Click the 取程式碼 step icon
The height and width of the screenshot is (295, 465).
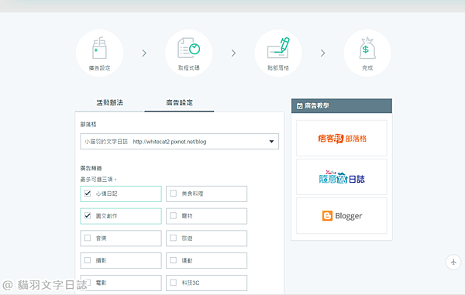[x=189, y=53]
